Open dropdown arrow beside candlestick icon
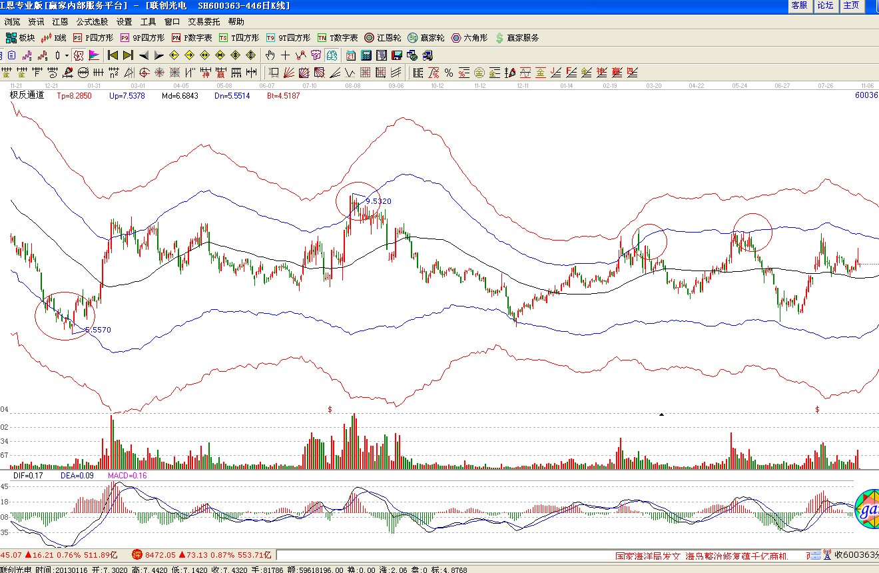 coord(67,55)
